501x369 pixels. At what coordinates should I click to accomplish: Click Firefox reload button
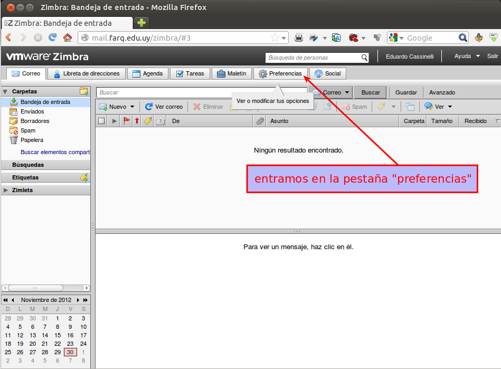(52, 37)
